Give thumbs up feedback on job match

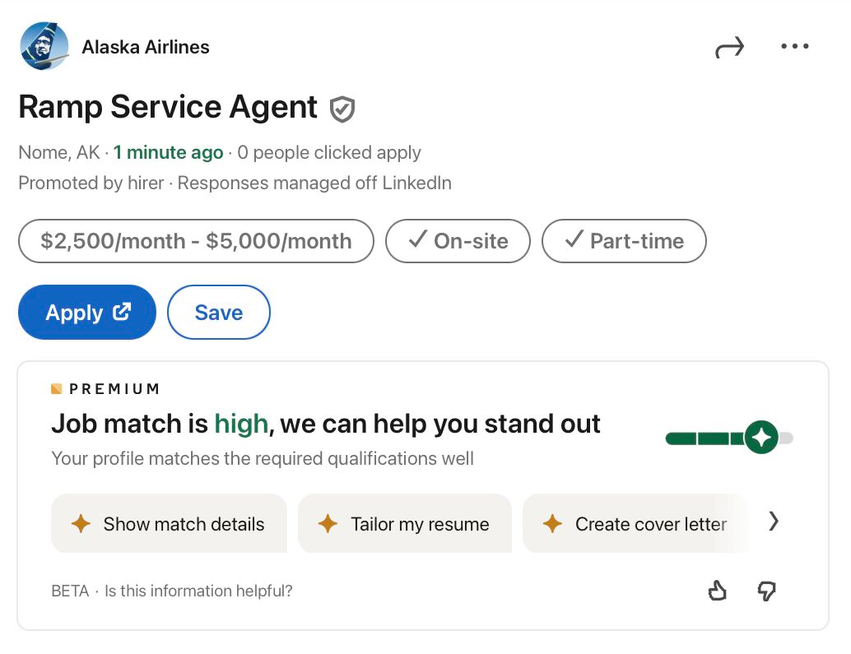coord(718,591)
